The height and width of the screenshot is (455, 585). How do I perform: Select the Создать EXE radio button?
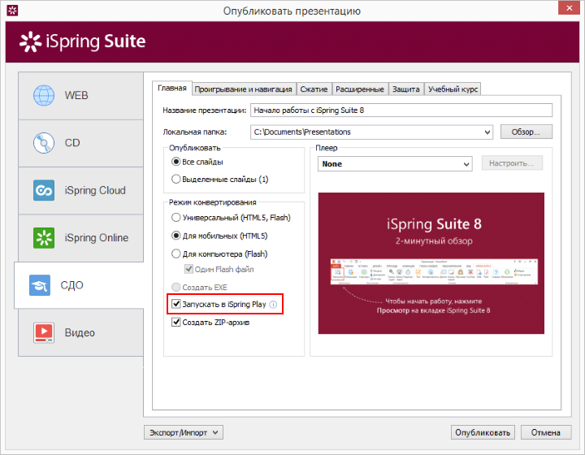(x=175, y=287)
